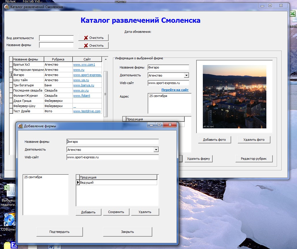
Task: Click main-panel Название фирмы field showing Фигаро
Action: [168, 67]
